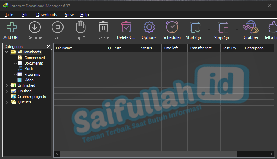
Task: Select the Finished folder
Action: [25, 91]
